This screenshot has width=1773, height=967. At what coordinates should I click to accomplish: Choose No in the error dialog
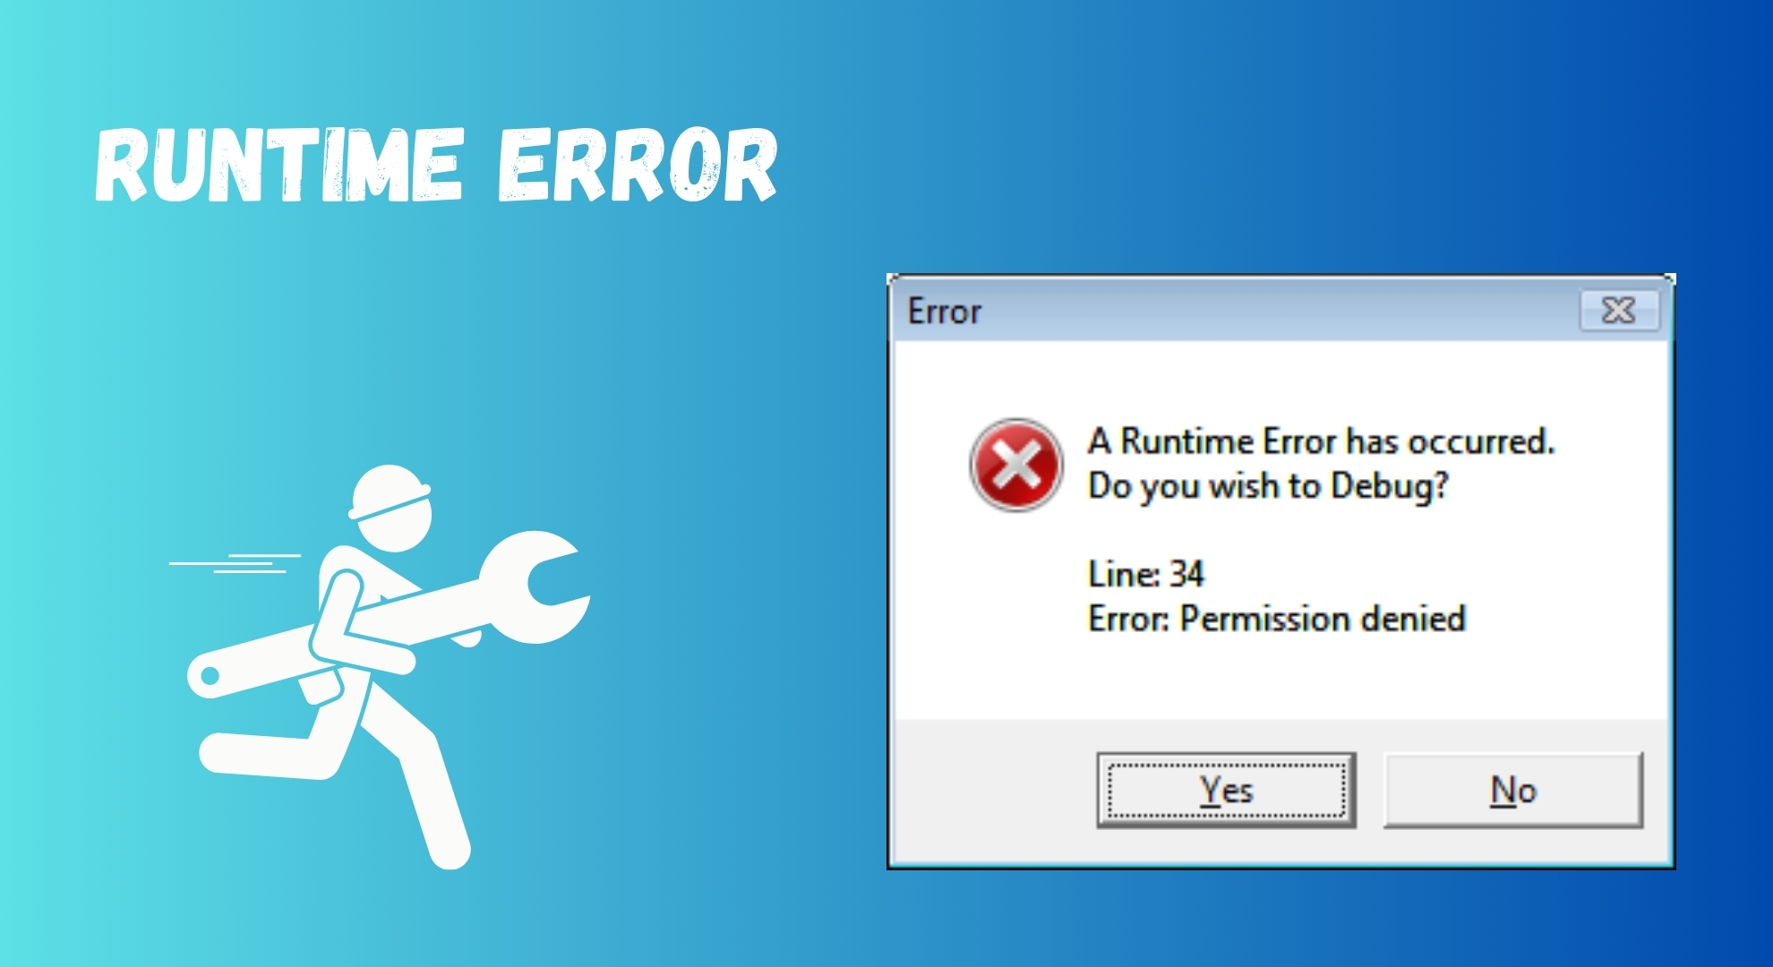(1513, 790)
